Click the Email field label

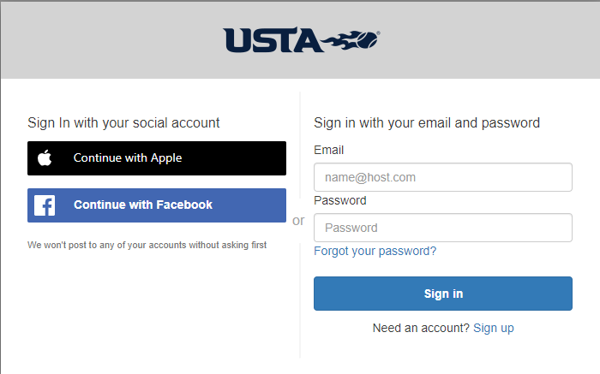[x=328, y=150]
